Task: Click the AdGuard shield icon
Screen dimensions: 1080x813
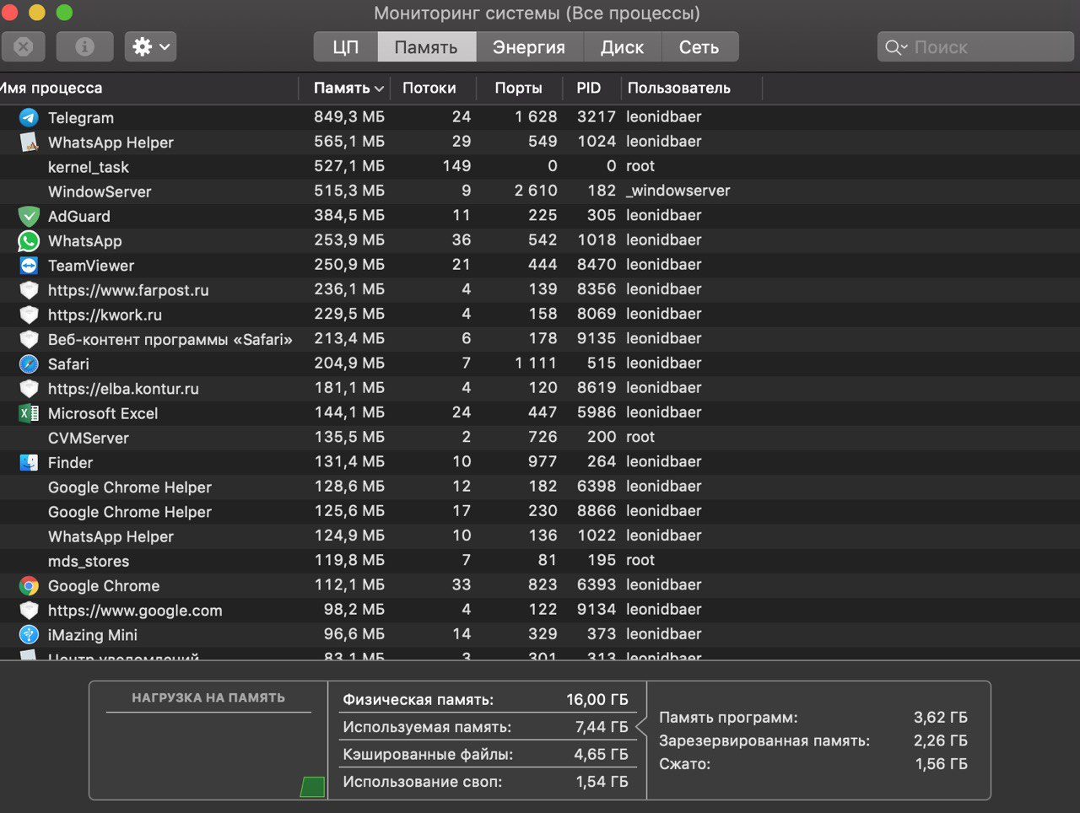Action: (29, 216)
